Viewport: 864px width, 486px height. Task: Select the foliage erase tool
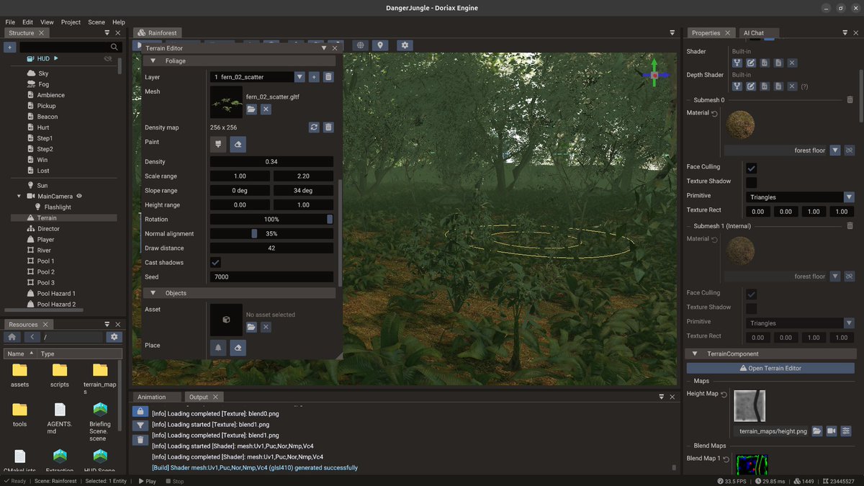click(x=238, y=145)
